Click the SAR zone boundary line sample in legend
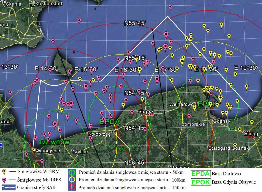 pos(9,187)
